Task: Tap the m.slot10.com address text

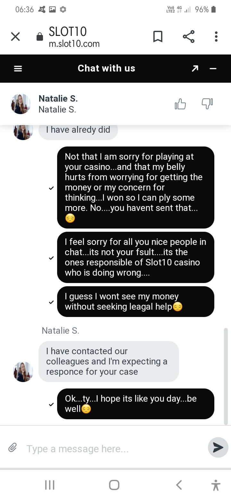Action: click(74, 44)
